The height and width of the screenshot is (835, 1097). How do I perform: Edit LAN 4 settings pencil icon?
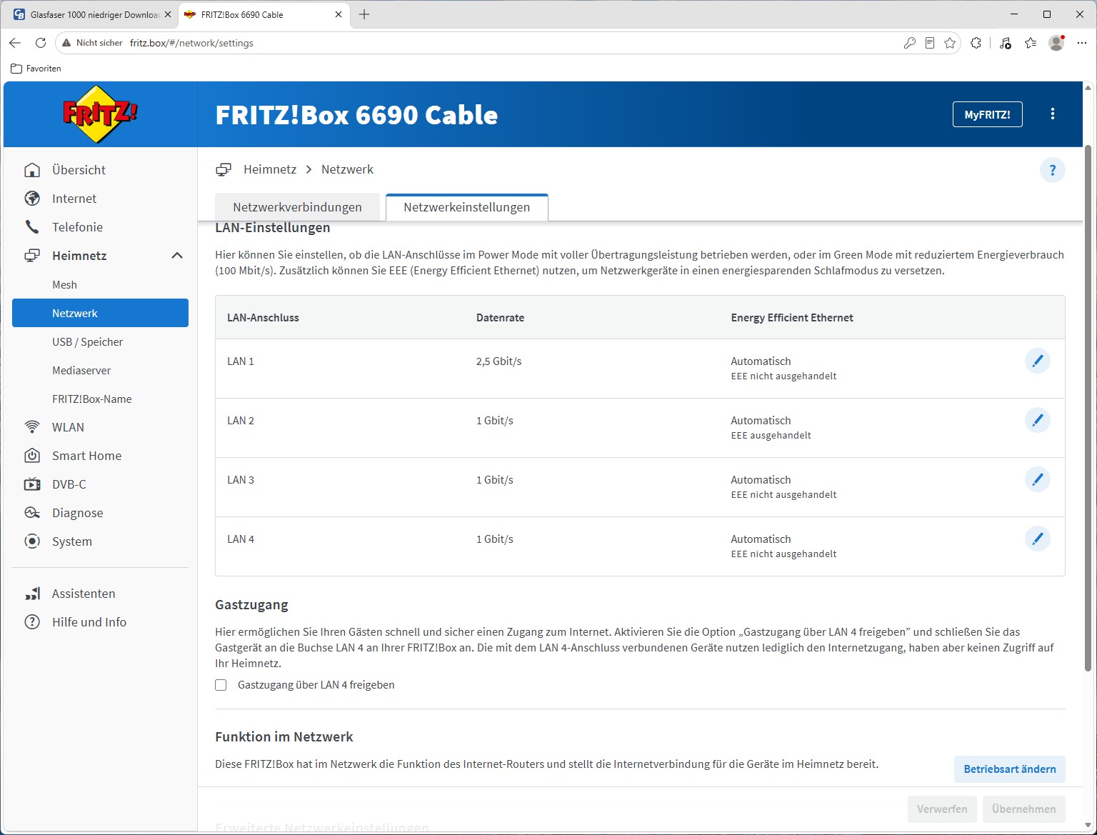pos(1037,539)
